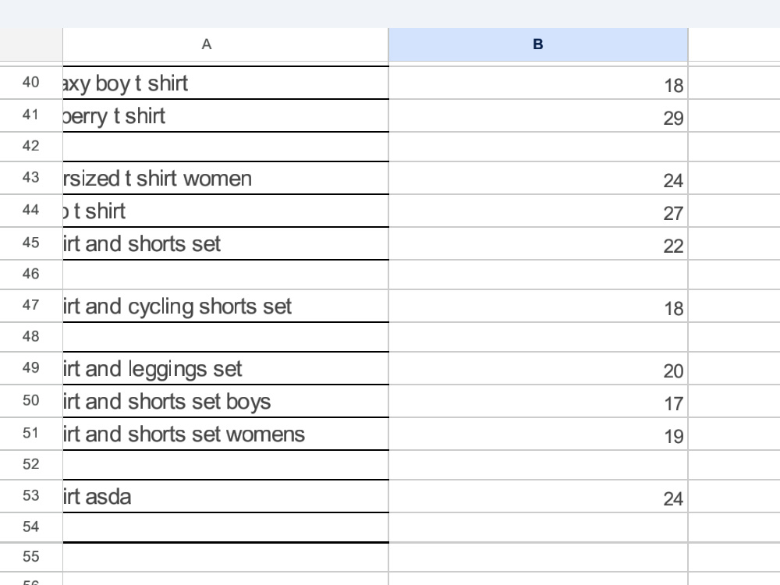Select row 42 header
The image size is (780, 585).
(x=31, y=147)
